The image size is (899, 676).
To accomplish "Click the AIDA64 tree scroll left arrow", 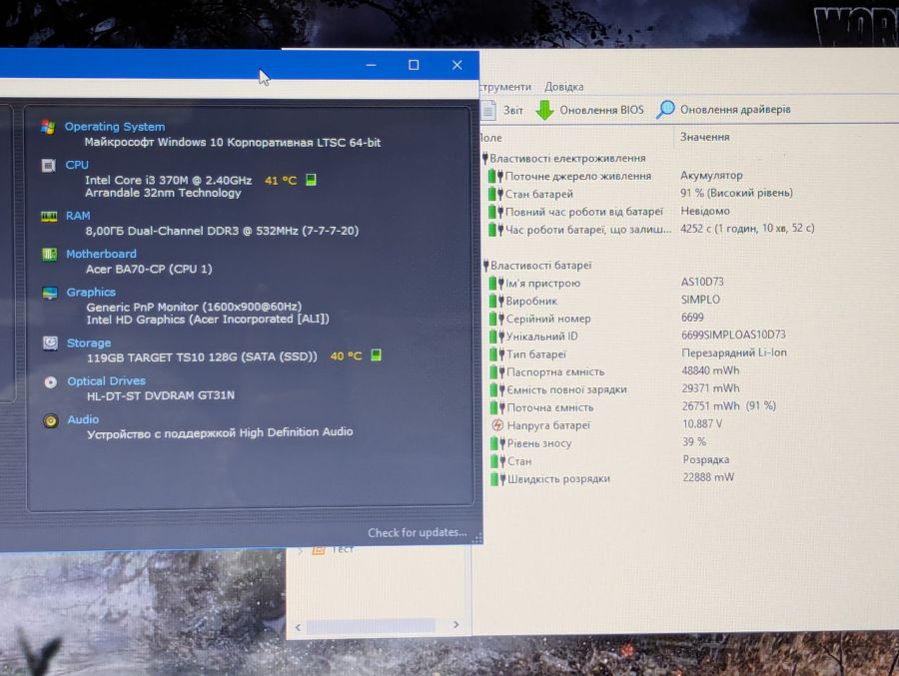I will coord(298,627).
